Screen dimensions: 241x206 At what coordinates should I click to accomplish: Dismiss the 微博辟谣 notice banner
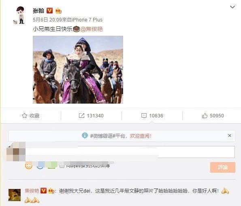tap(230, 136)
